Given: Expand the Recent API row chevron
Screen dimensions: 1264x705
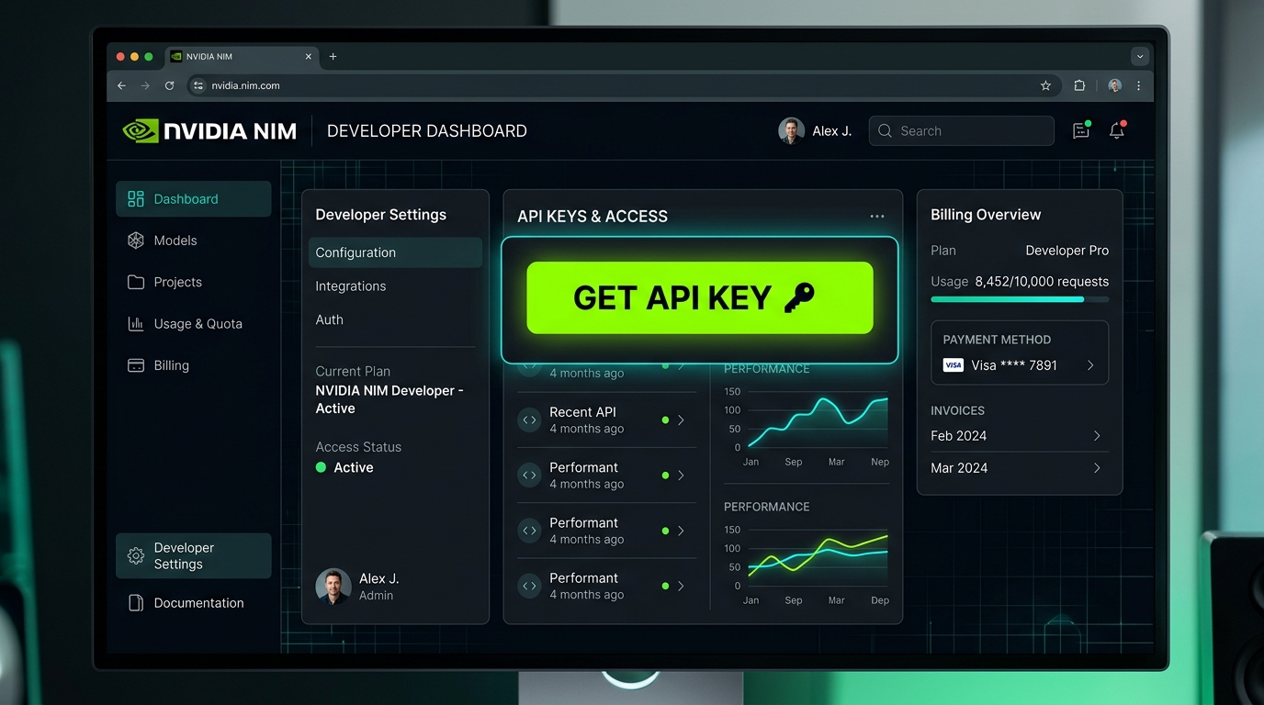Looking at the screenshot, I should (681, 420).
